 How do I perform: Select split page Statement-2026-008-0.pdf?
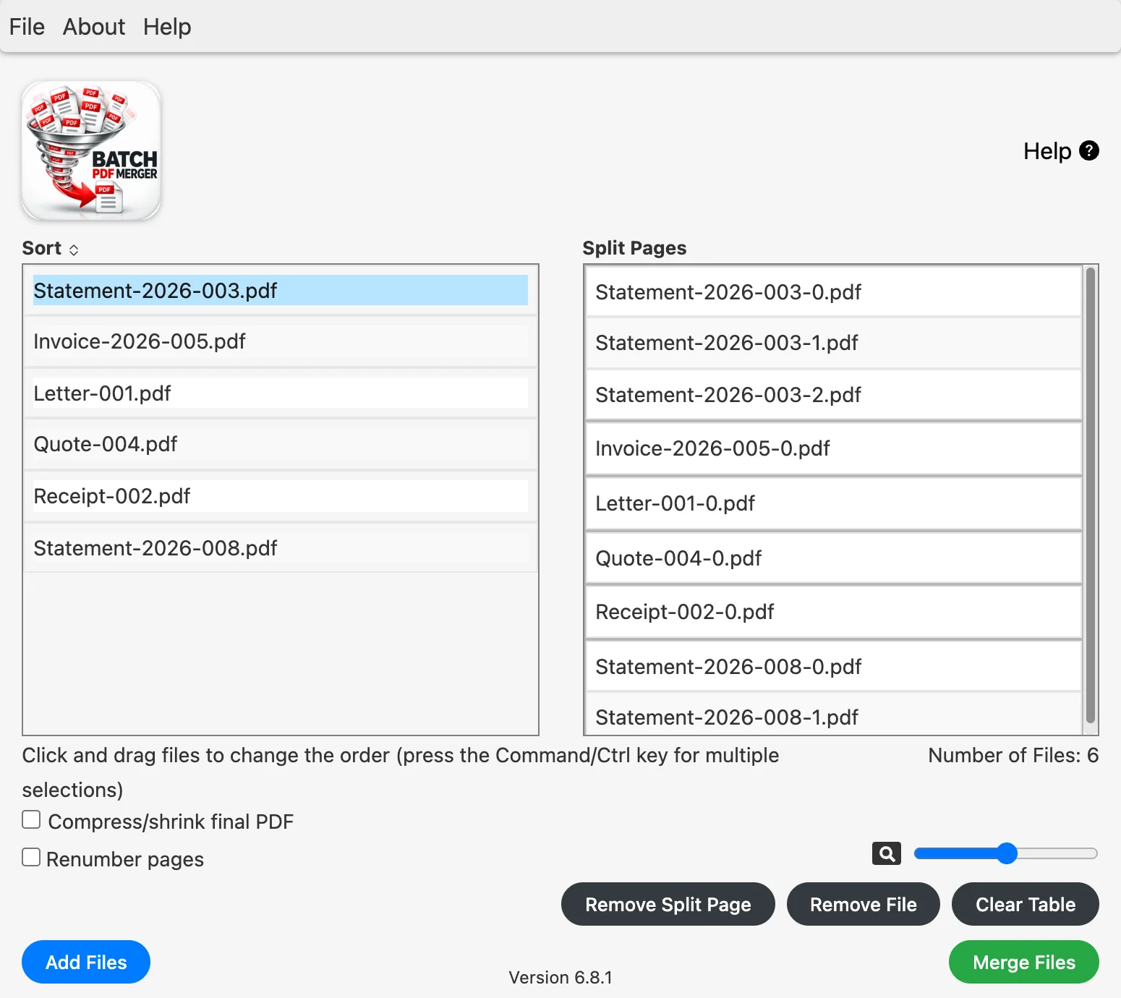[833, 666]
